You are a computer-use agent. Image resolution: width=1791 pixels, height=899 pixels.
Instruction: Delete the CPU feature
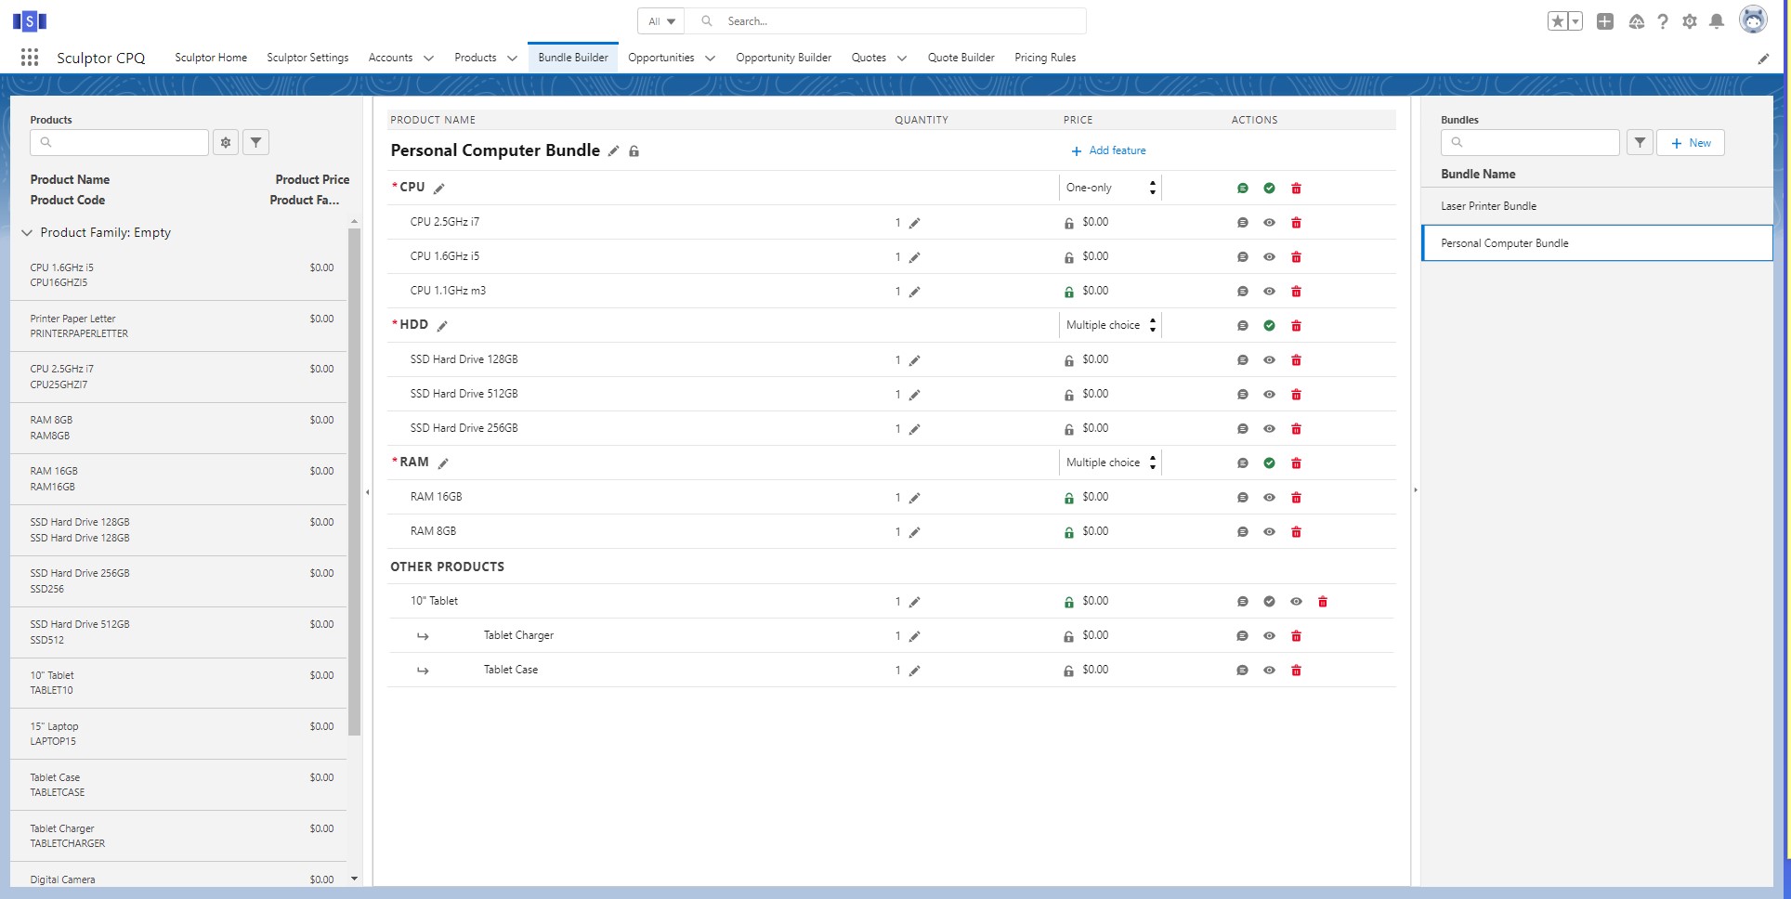tap(1296, 189)
